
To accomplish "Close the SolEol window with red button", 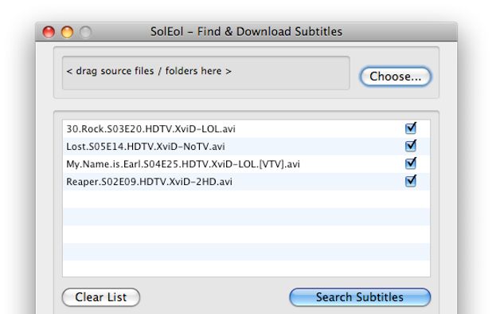I will pos(49,32).
